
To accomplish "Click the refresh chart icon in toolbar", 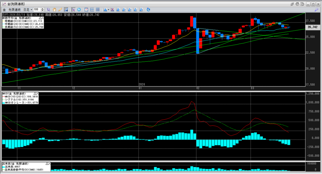I will coord(148,10).
